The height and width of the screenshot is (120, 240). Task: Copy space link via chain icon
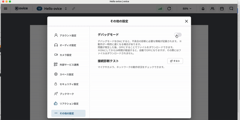tap(74, 8)
